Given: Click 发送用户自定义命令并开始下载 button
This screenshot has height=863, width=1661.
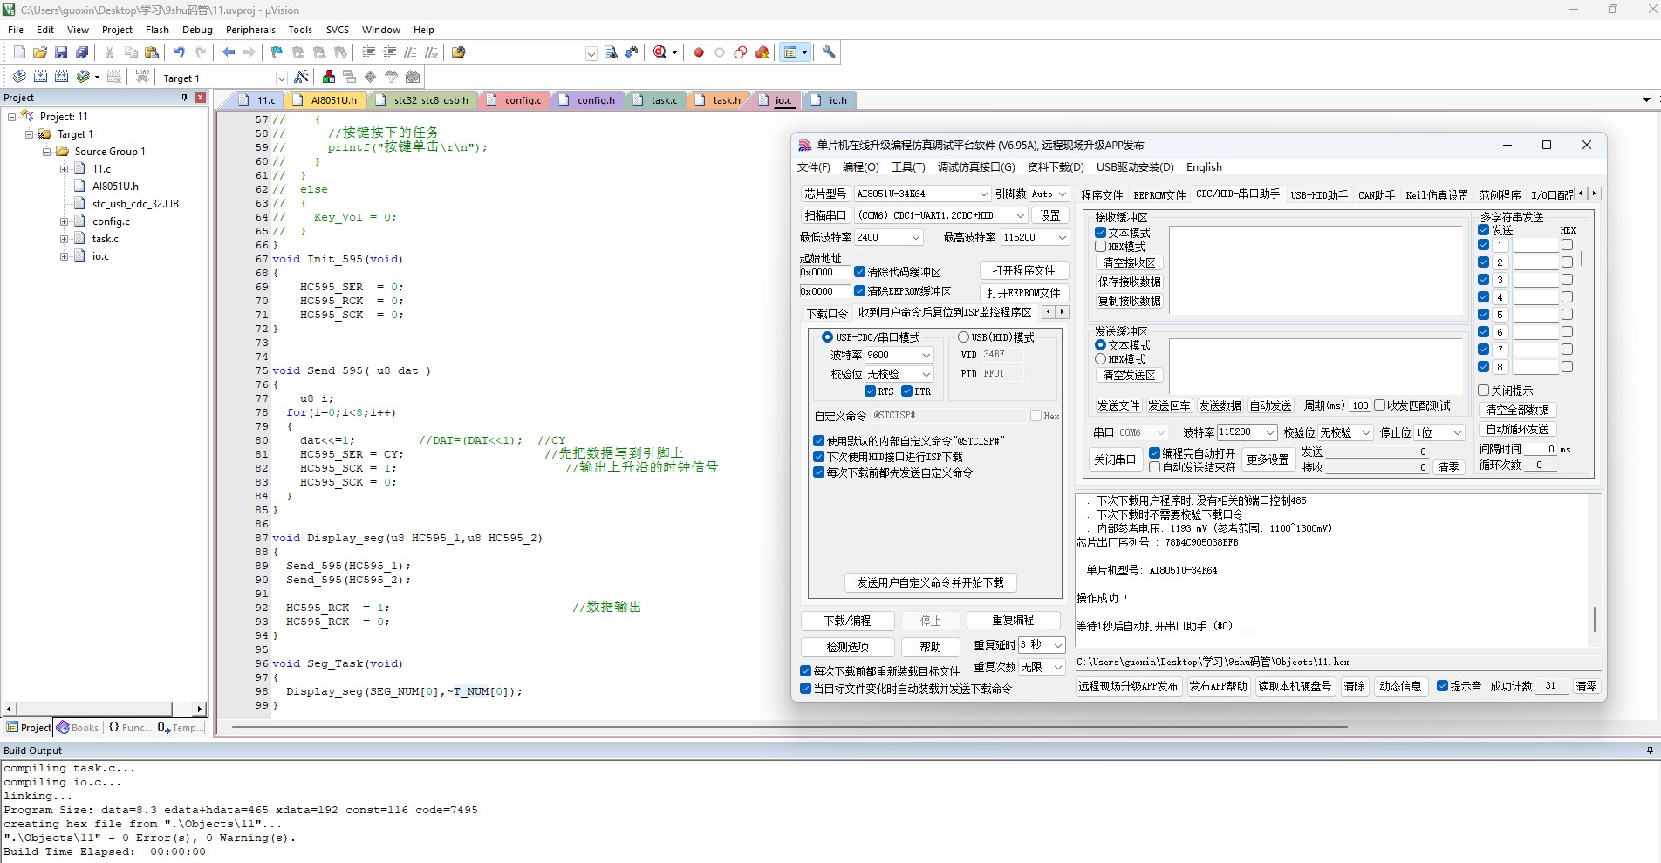Looking at the screenshot, I should coord(930,582).
